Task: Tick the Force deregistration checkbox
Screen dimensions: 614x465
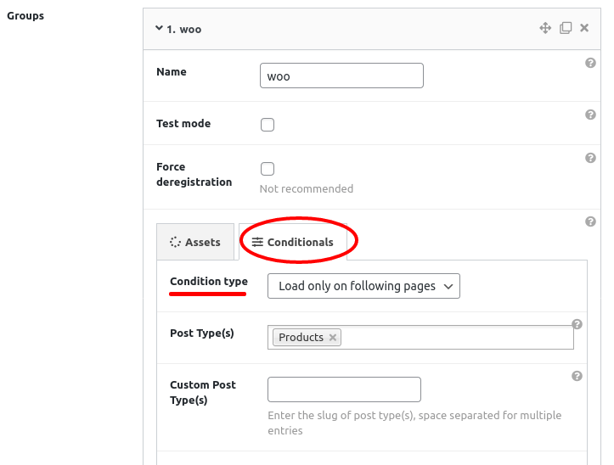Action: tap(268, 169)
